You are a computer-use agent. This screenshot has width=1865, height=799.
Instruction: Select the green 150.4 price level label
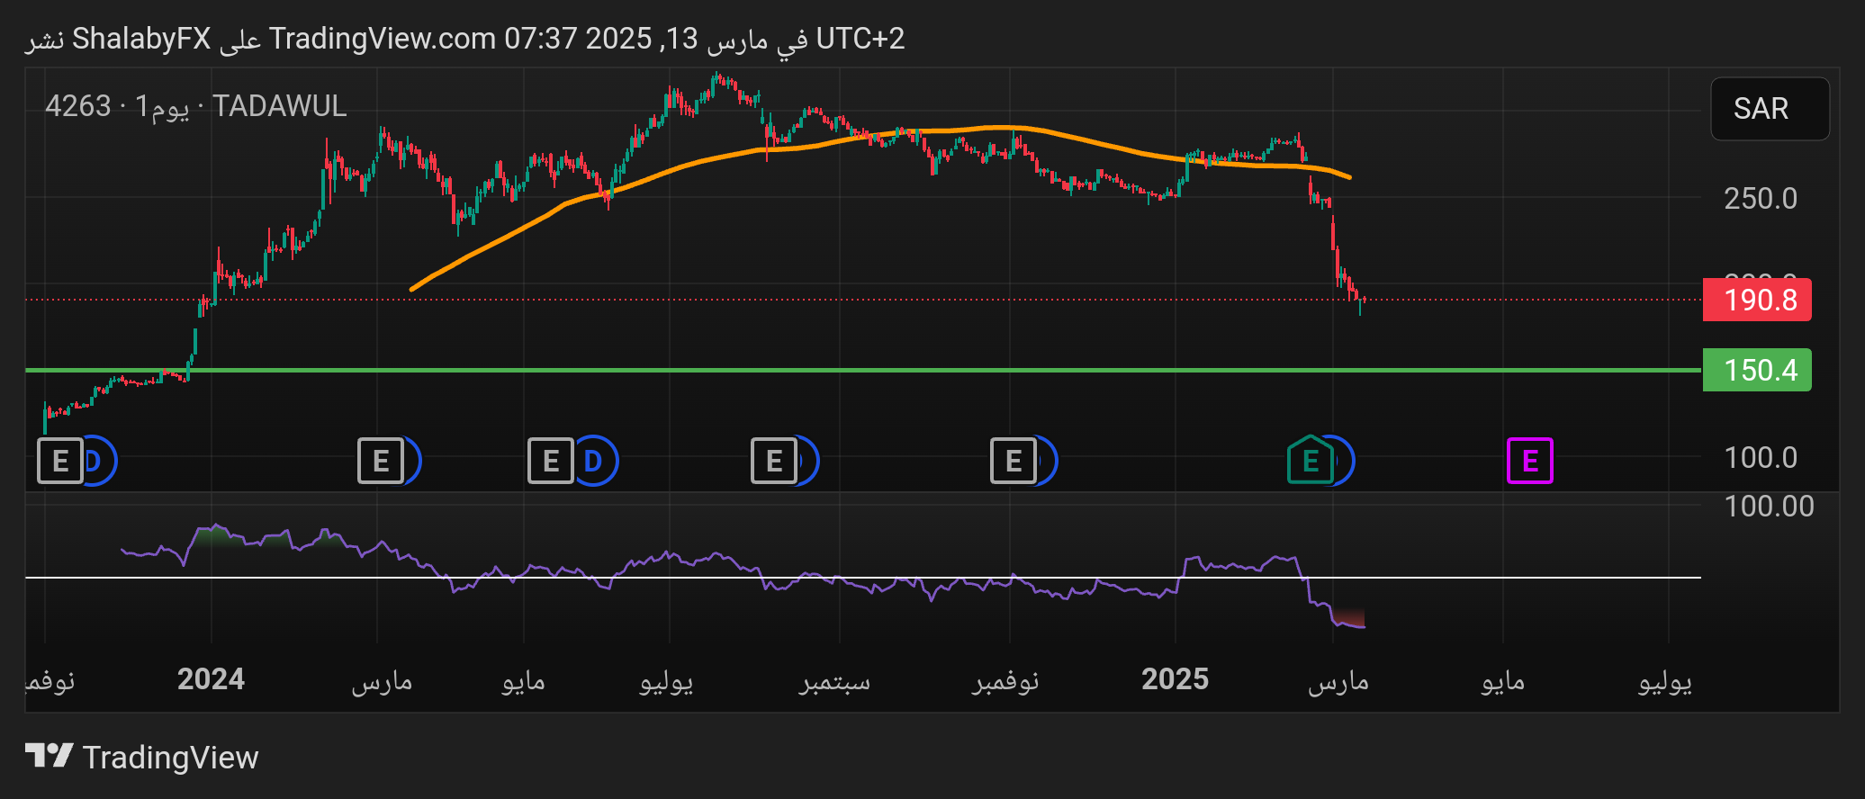1756,370
